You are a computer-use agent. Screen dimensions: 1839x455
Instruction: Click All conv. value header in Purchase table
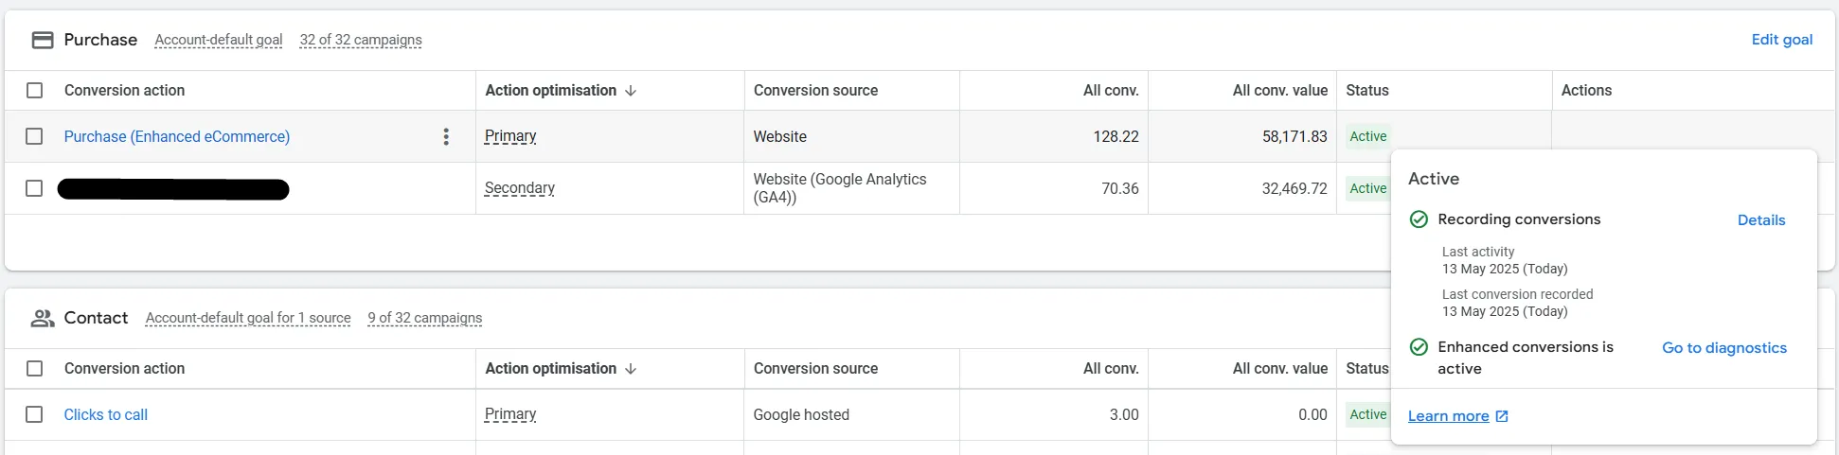click(x=1280, y=91)
